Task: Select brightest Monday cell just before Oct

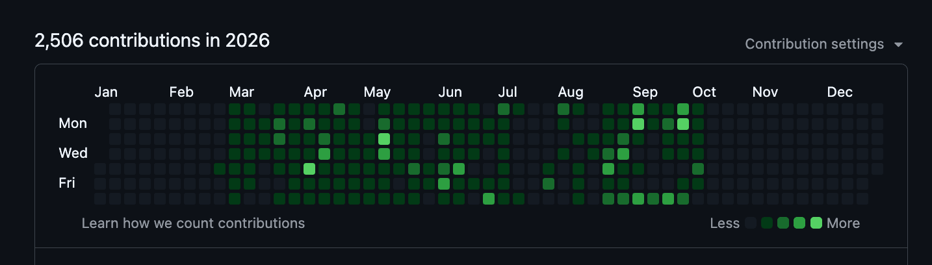Action: point(683,124)
